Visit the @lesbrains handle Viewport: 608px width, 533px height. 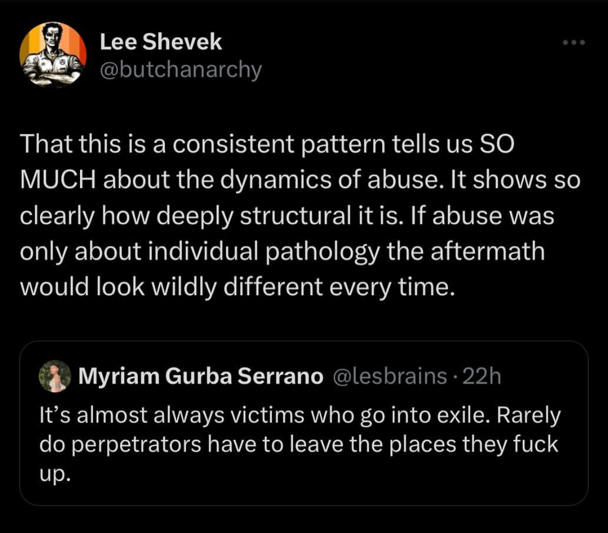coord(389,377)
